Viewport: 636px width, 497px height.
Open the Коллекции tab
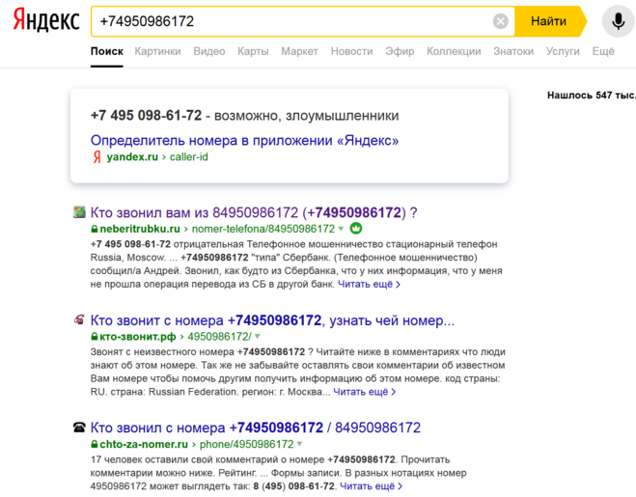pyautogui.click(x=454, y=51)
